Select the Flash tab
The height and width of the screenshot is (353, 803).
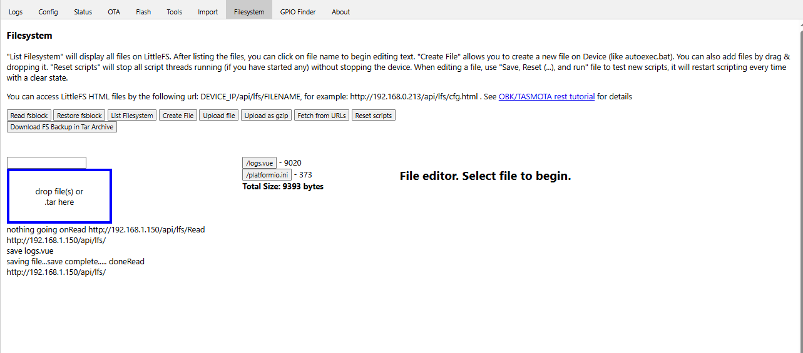pos(143,12)
